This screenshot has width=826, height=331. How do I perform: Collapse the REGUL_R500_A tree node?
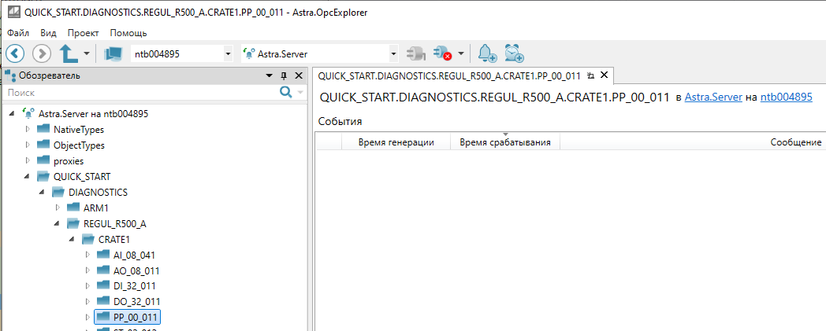pyautogui.click(x=58, y=223)
